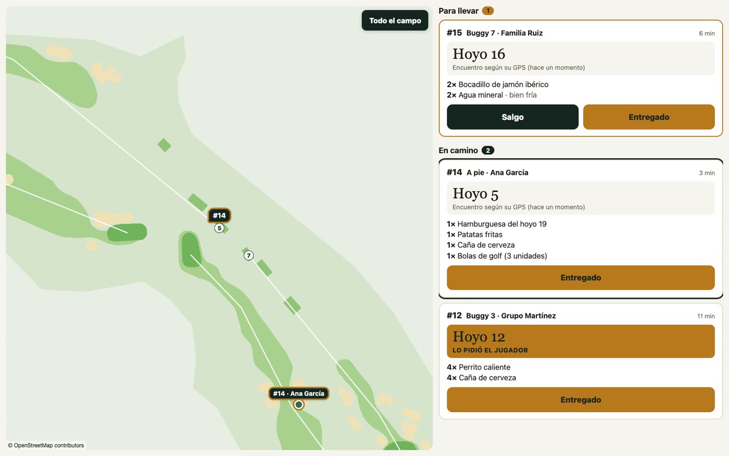Select '#14 A pie · Ana García' header
Image resolution: width=729 pixels, height=456 pixels.
tap(487, 172)
